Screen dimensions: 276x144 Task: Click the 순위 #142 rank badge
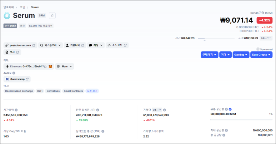10,26
